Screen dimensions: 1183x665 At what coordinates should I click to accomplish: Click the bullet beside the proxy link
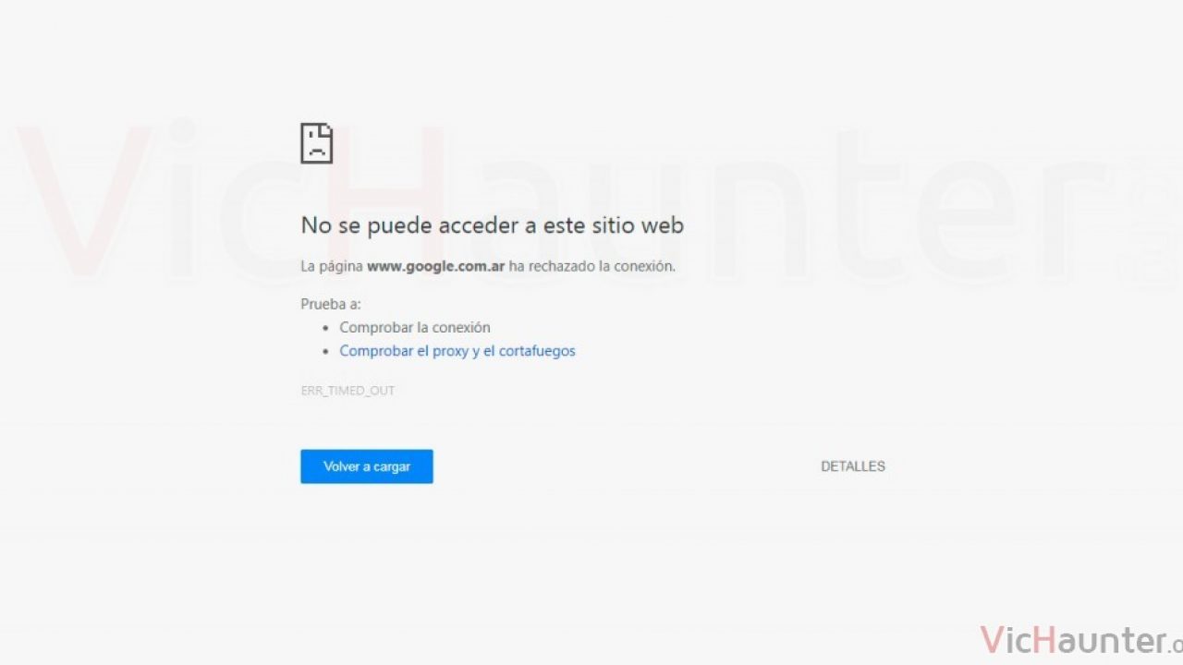[x=325, y=352]
